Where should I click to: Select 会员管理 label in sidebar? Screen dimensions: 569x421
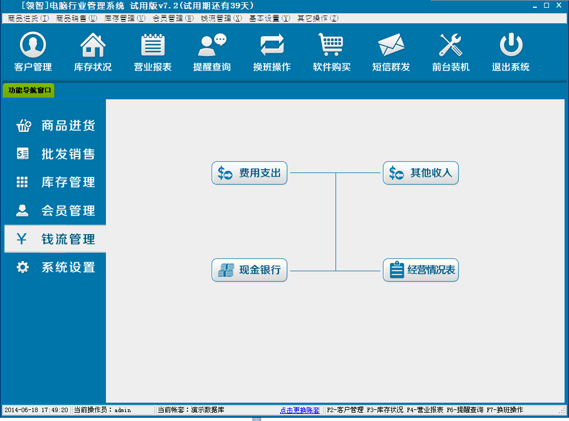68,210
